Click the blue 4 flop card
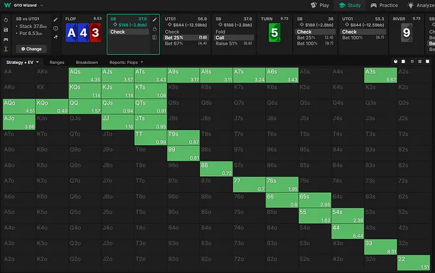Image resolution: width=435 pixels, height=273 pixels. 83,33
